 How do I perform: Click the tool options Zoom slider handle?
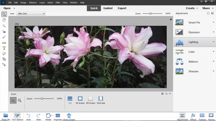pos(42,98)
